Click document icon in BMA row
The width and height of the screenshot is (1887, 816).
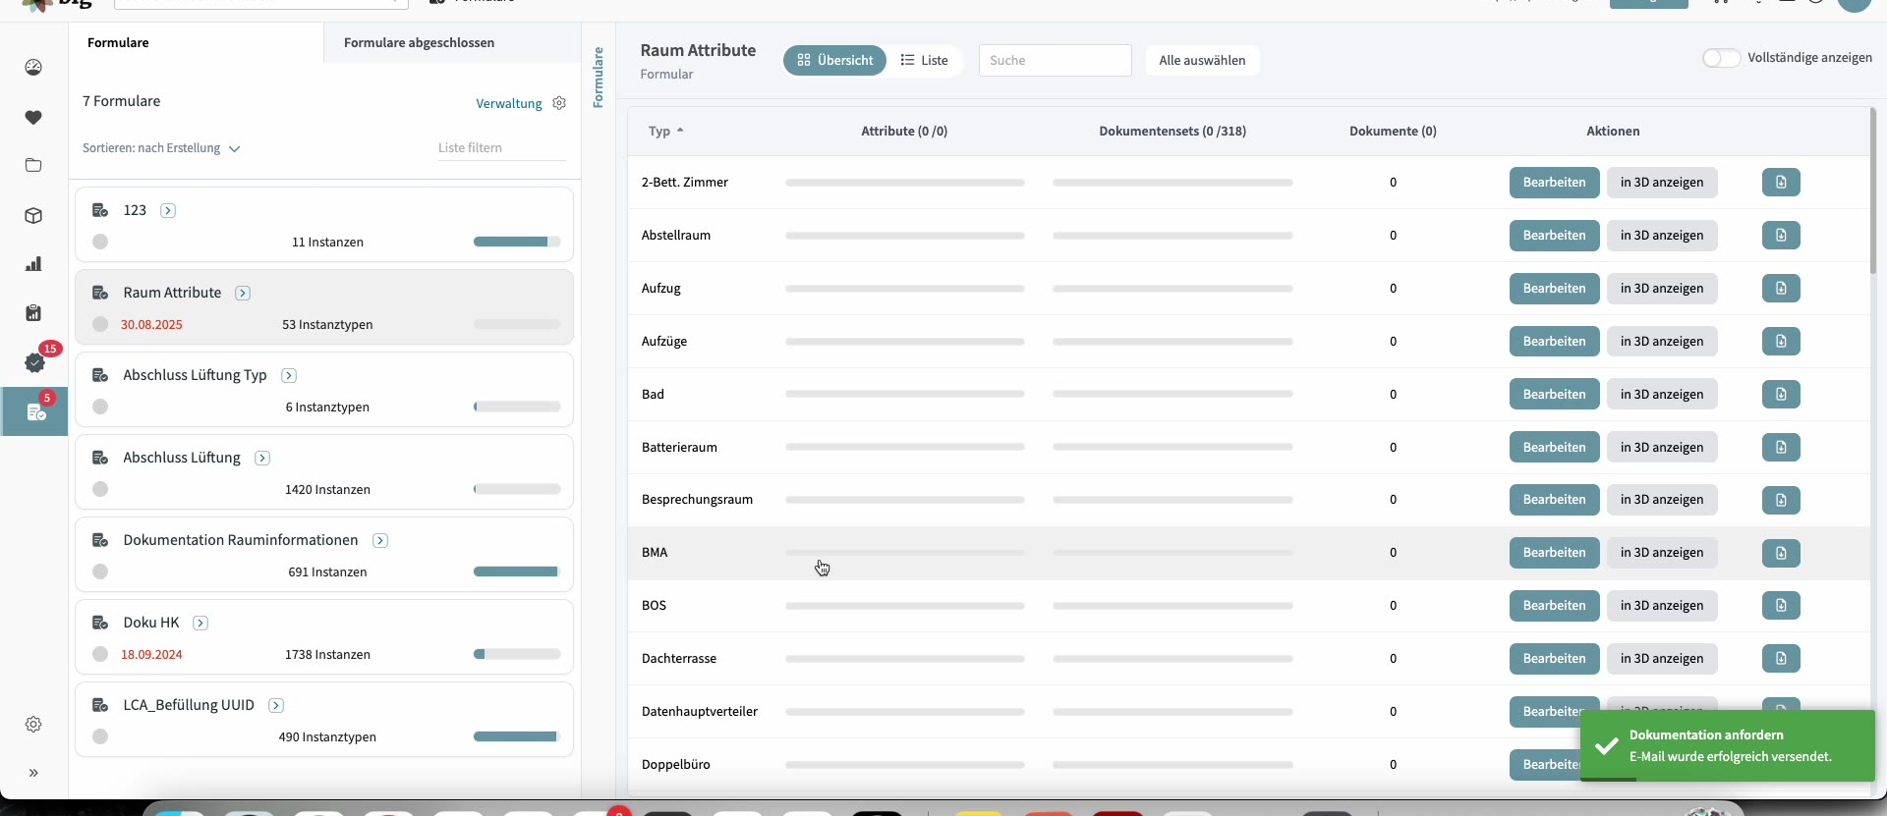pyautogui.click(x=1781, y=553)
